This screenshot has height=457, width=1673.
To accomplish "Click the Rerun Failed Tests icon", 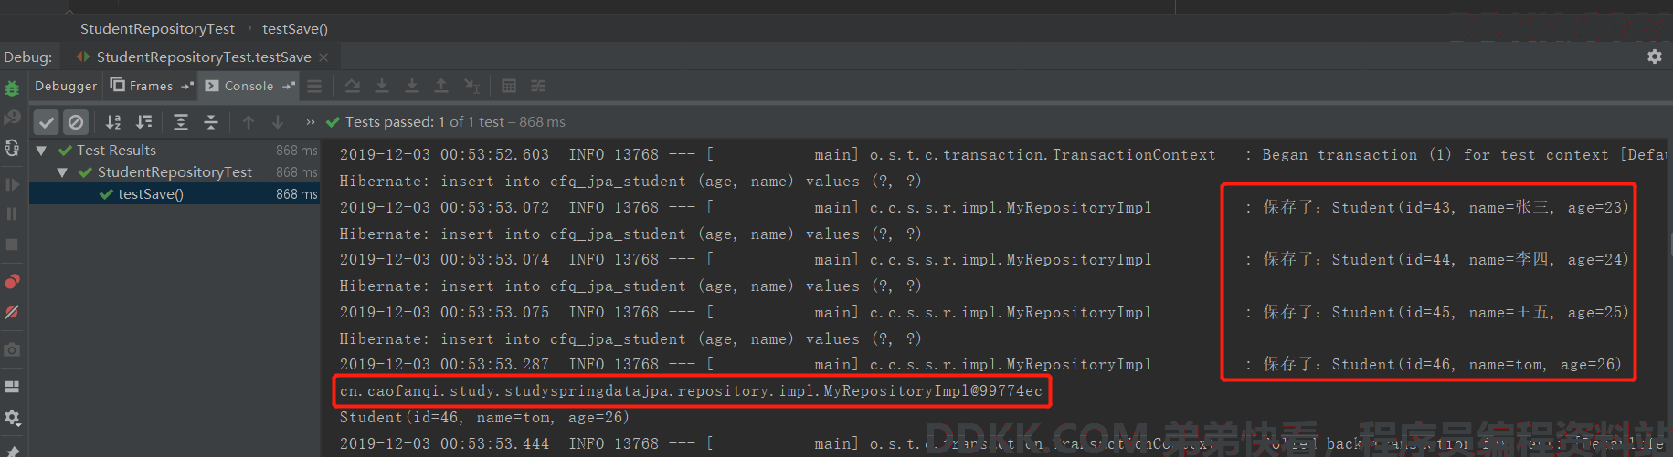I will [x=12, y=118].
